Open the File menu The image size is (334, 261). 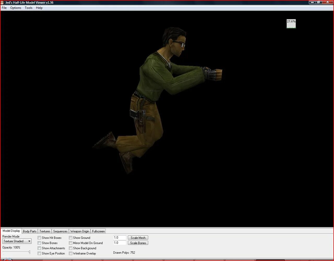coord(4,8)
